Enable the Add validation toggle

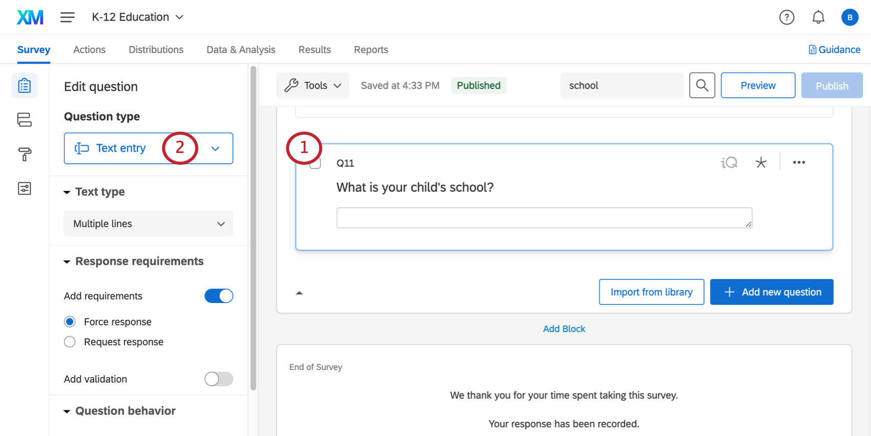point(219,379)
